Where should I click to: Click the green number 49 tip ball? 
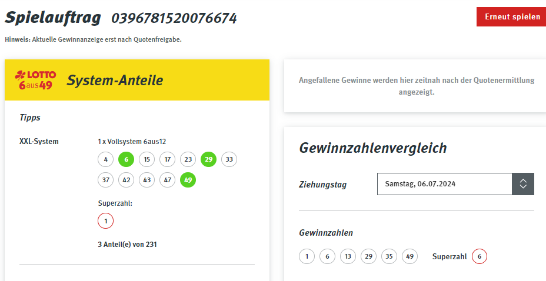click(188, 180)
